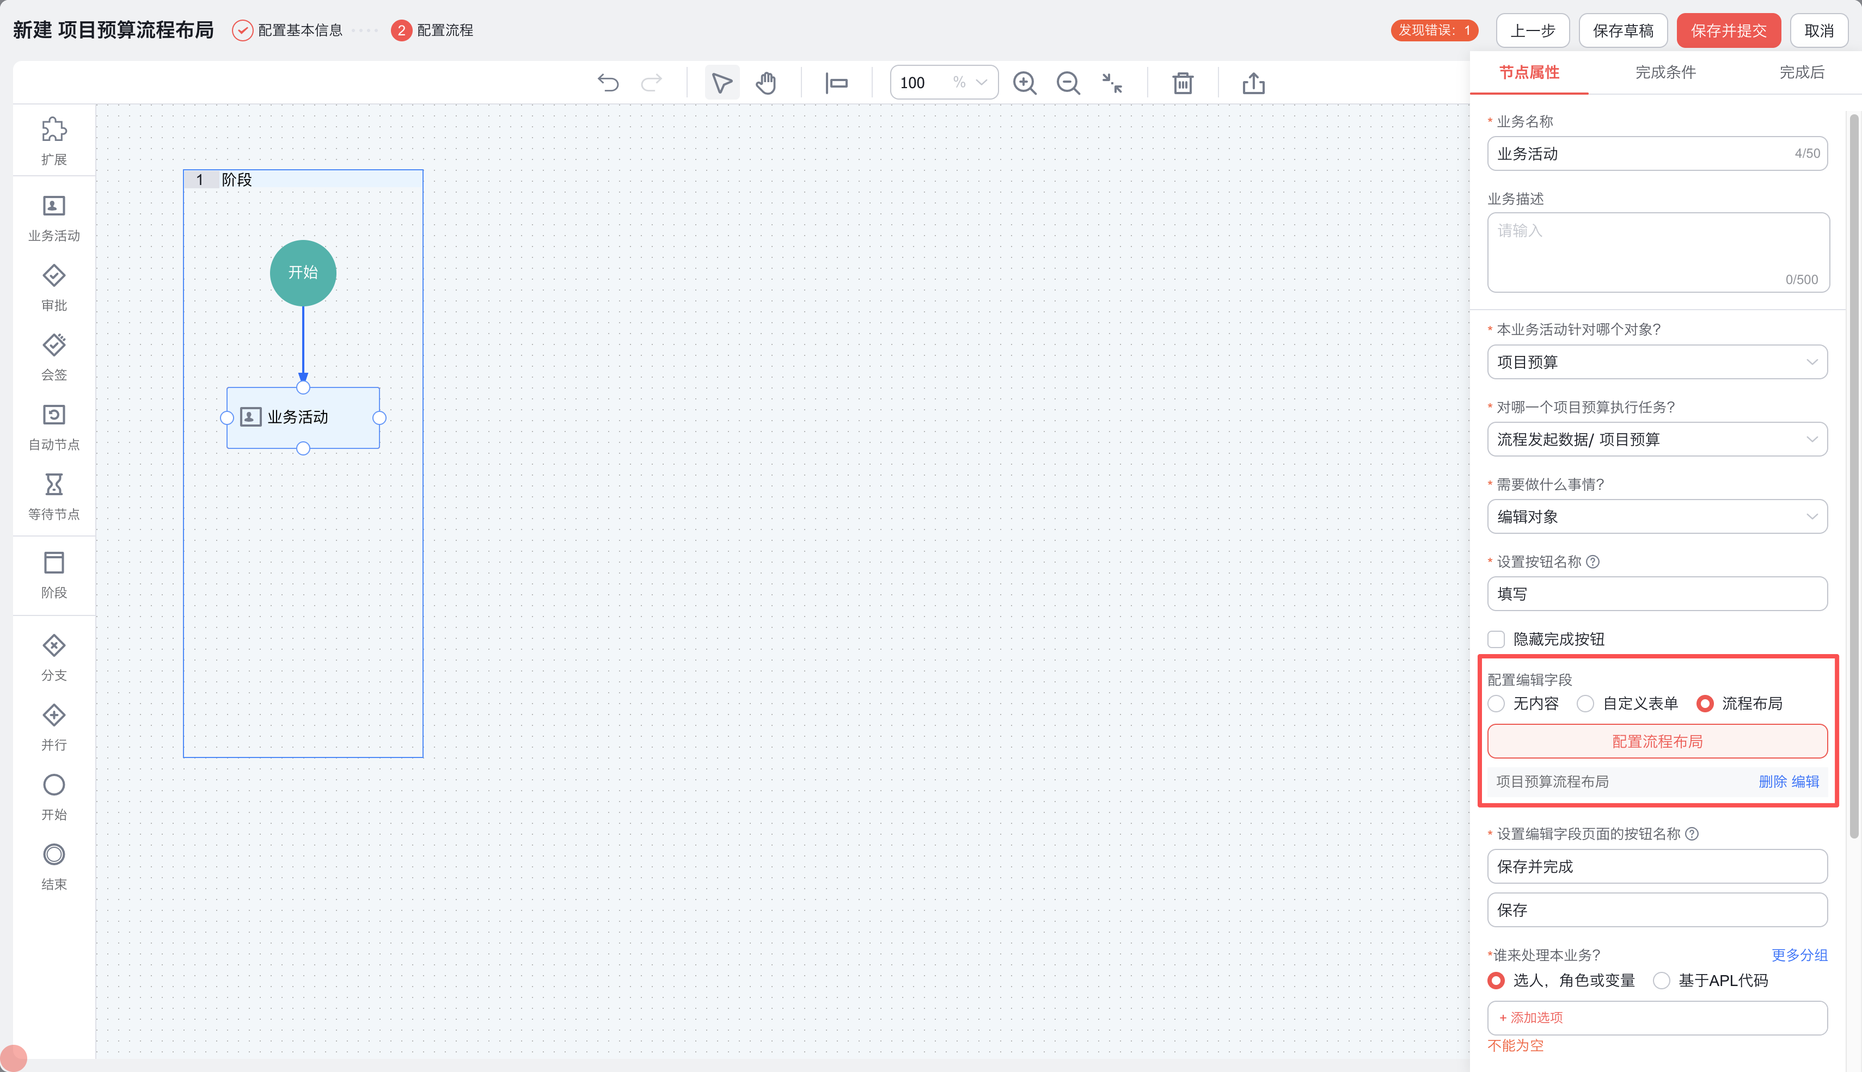
Task: Click the 删除 link for layout
Action: coord(1772,782)
